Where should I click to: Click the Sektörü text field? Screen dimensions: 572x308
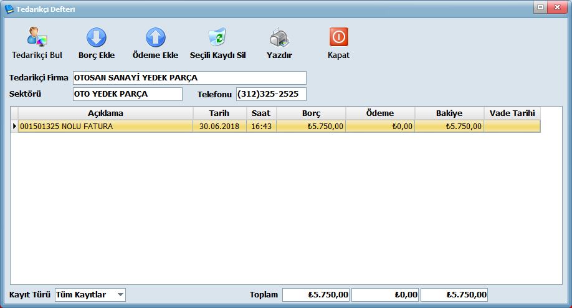(x=127, y=94)
